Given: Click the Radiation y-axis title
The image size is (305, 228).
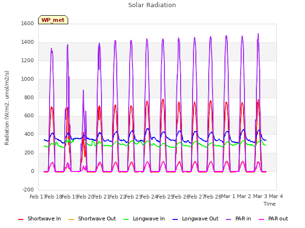Looking at the screenshot, I should point(7,108).
